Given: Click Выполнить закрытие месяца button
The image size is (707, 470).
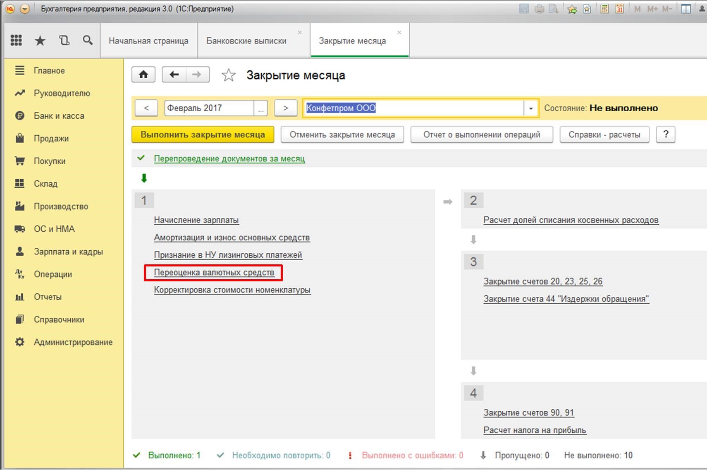Looking at the screenshot, I should [x=203, y=134].
